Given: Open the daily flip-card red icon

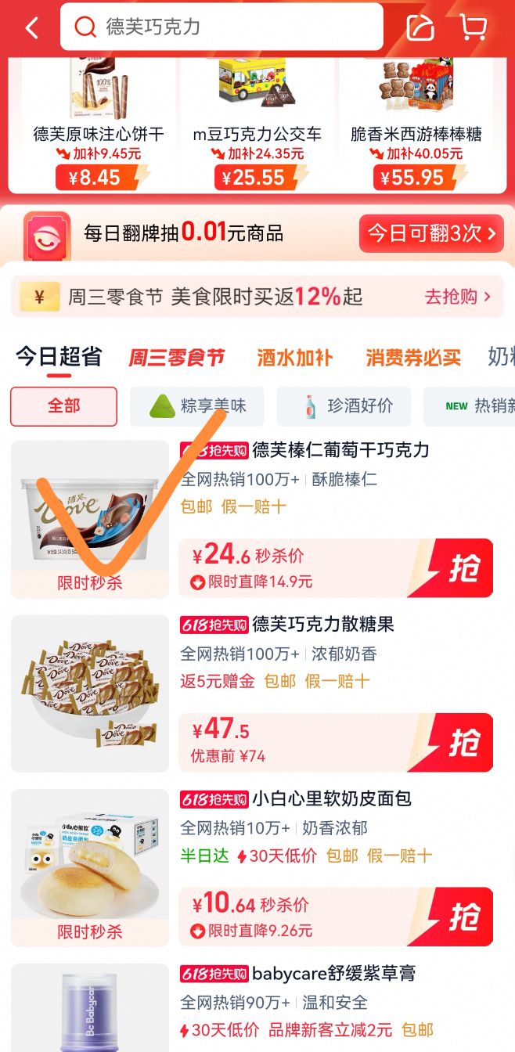Looking at the screenshot, I should coord(46,235).
